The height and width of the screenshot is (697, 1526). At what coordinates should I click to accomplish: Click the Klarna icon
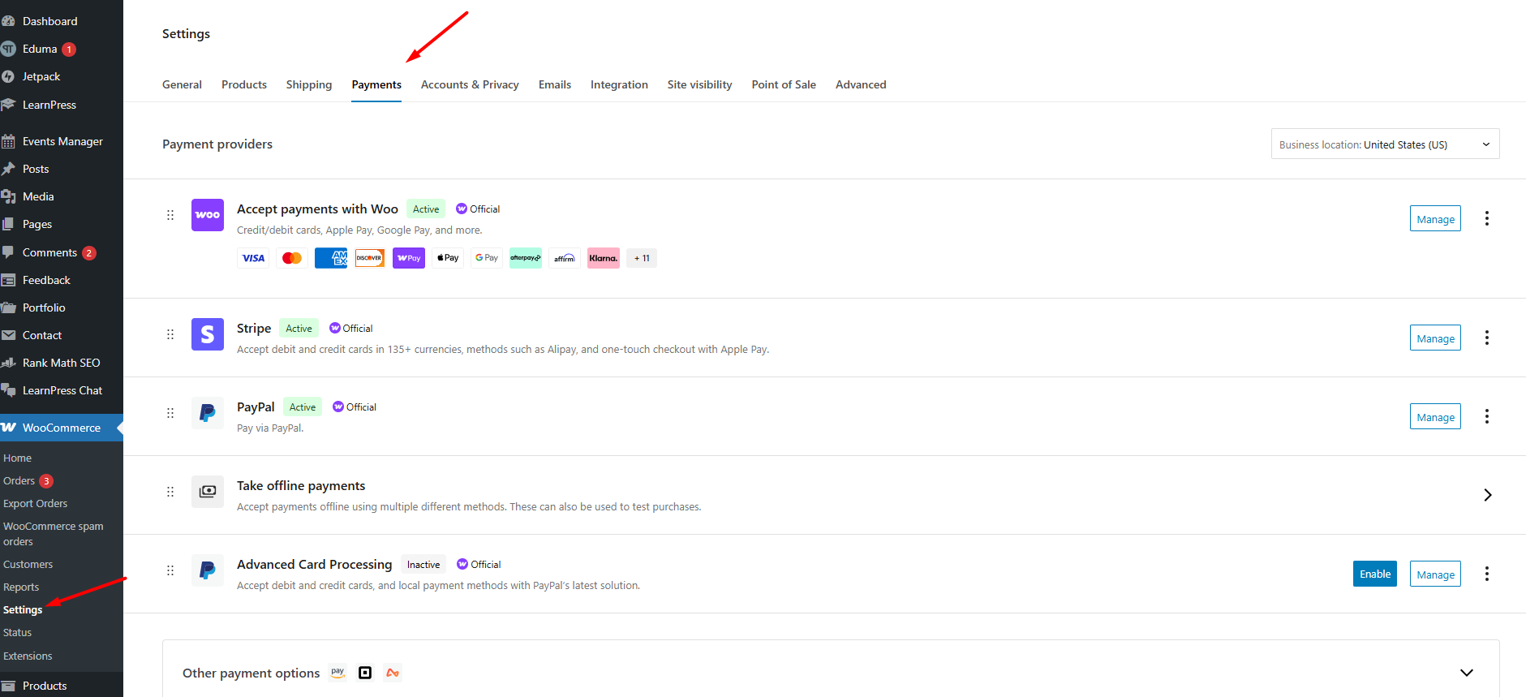[x=604, y=258]
